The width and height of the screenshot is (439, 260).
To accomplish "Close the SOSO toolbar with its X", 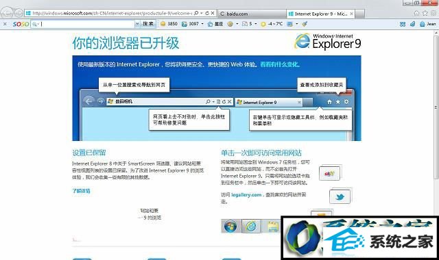I will point(5,24).
